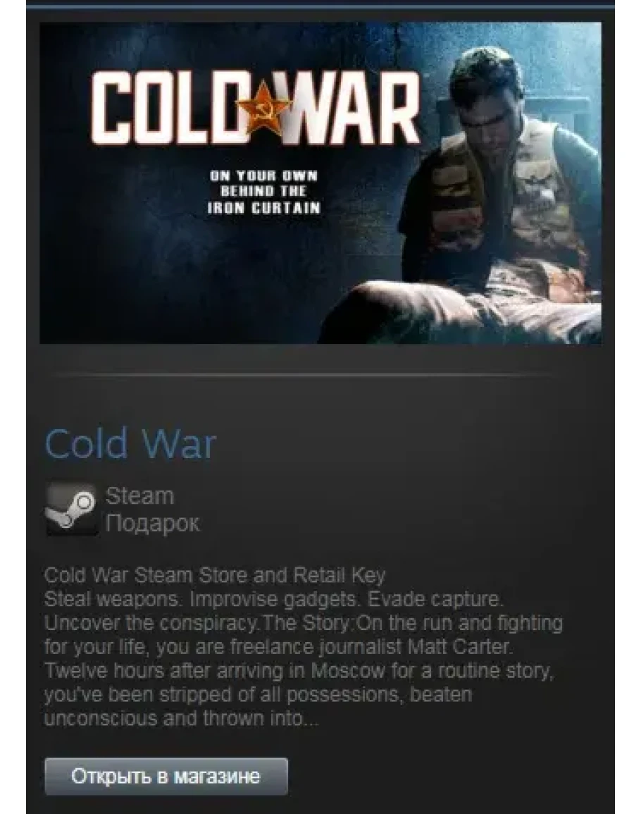Click the blue bar at top edge

[320, 2]
